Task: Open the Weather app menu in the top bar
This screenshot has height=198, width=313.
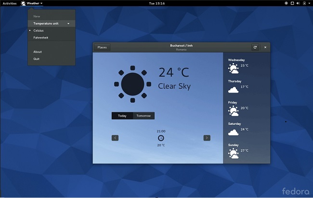Action: click(32, 3)
